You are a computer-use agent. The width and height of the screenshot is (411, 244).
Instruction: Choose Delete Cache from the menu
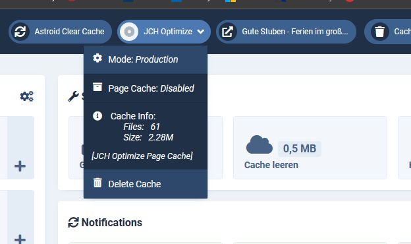coord(146,183)
